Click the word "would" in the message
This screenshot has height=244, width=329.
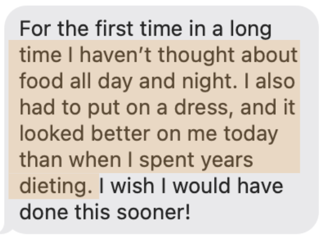point(201,186)
